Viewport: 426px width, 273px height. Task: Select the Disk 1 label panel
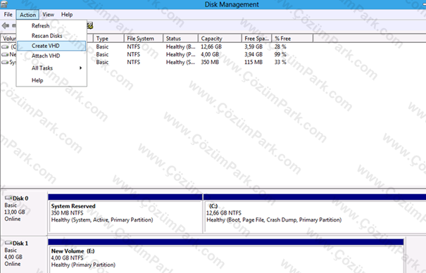coord(24,255)
